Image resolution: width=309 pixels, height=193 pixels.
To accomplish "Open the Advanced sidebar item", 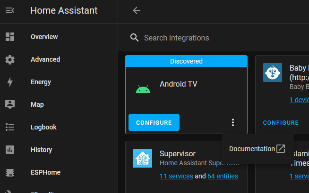I will coord(45,59).
